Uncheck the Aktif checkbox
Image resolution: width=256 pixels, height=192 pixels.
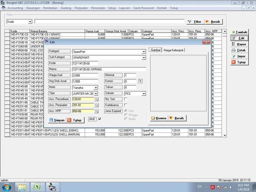99,119
